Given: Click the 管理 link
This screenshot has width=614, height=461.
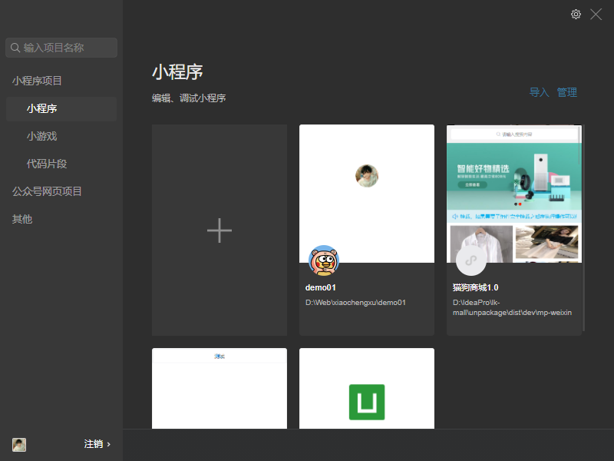Looking at the screenshot, I should [x=567, y=92].
